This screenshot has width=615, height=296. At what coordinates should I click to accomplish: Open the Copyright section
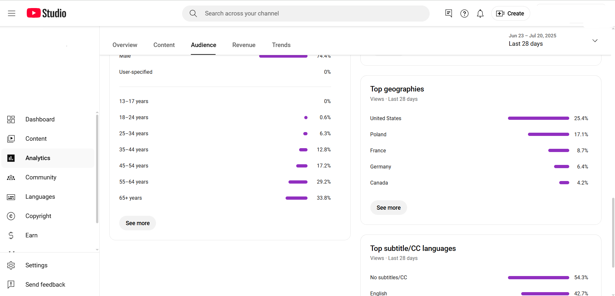click(38, 216)
